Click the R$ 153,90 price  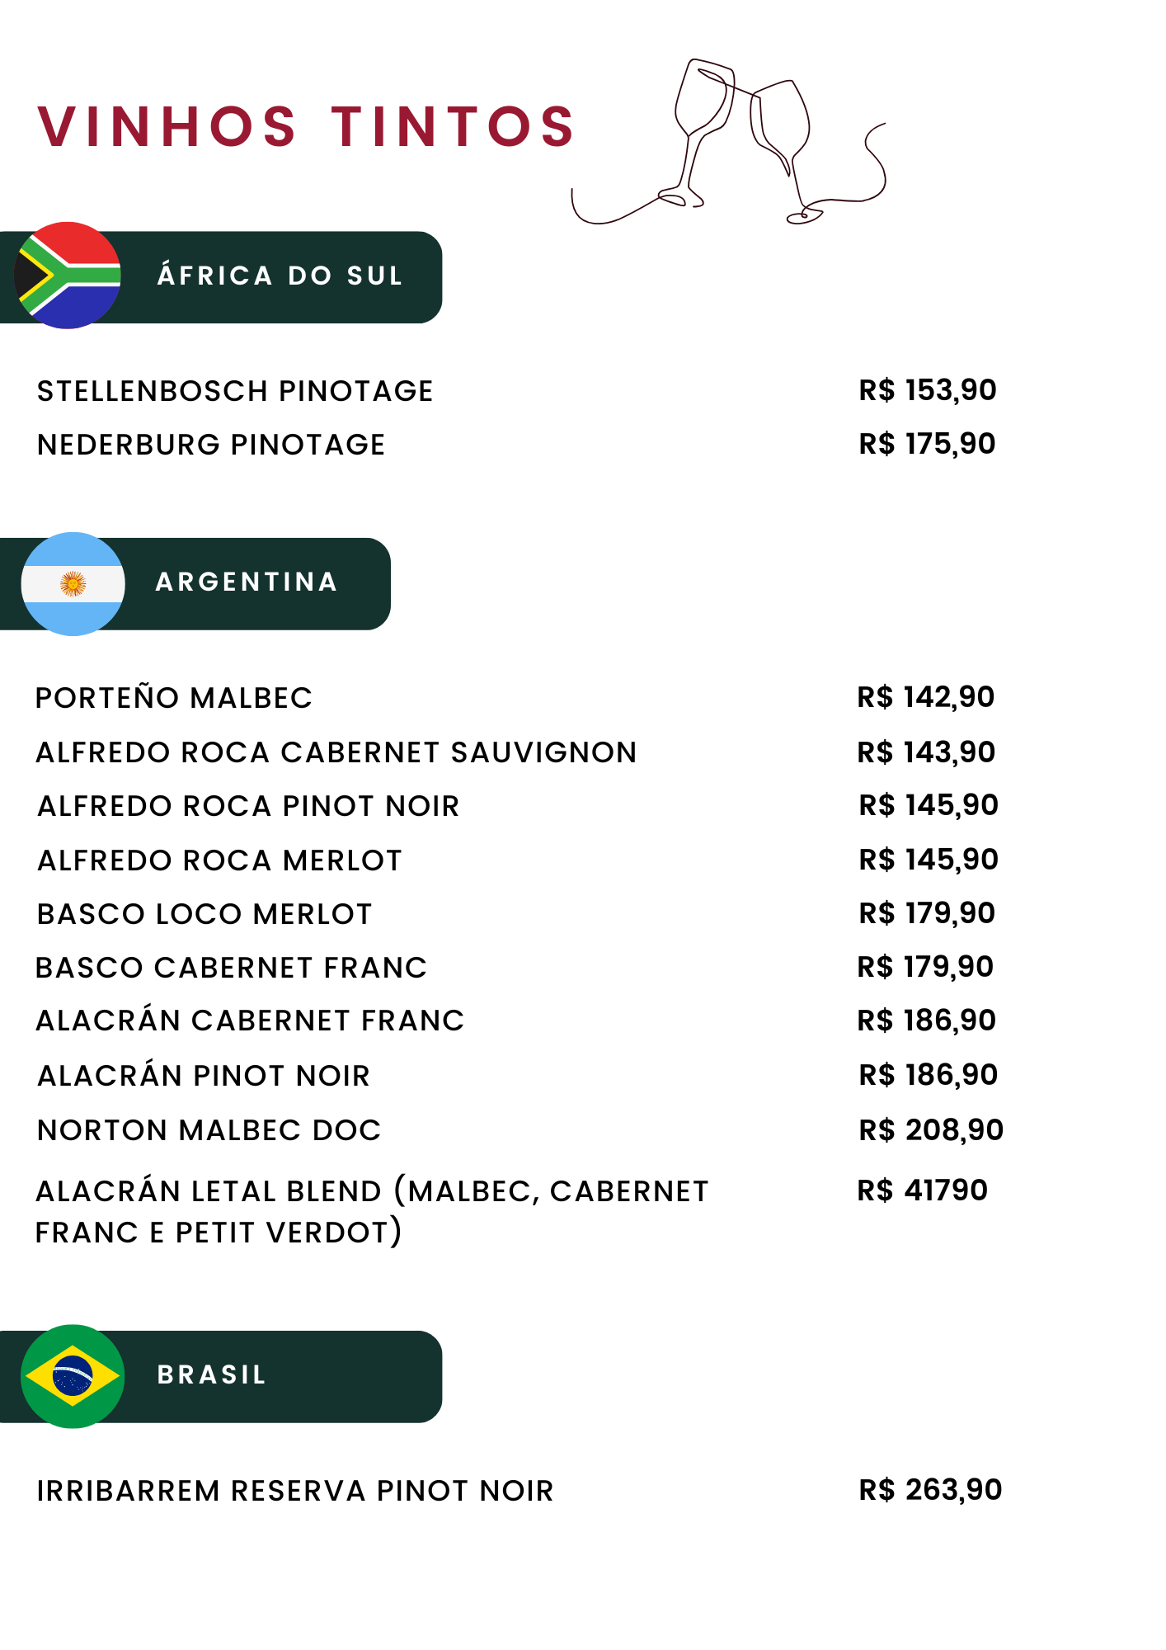928,390
